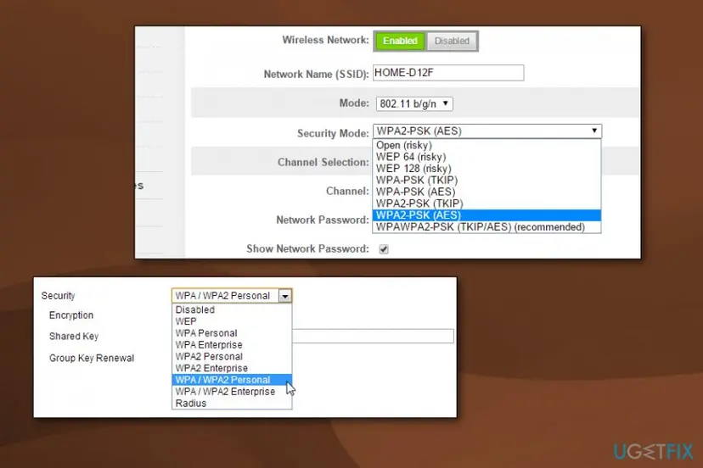703x468 pixels.
Task: Select WPA Enterprise in Security list
Action: point(232,344)
